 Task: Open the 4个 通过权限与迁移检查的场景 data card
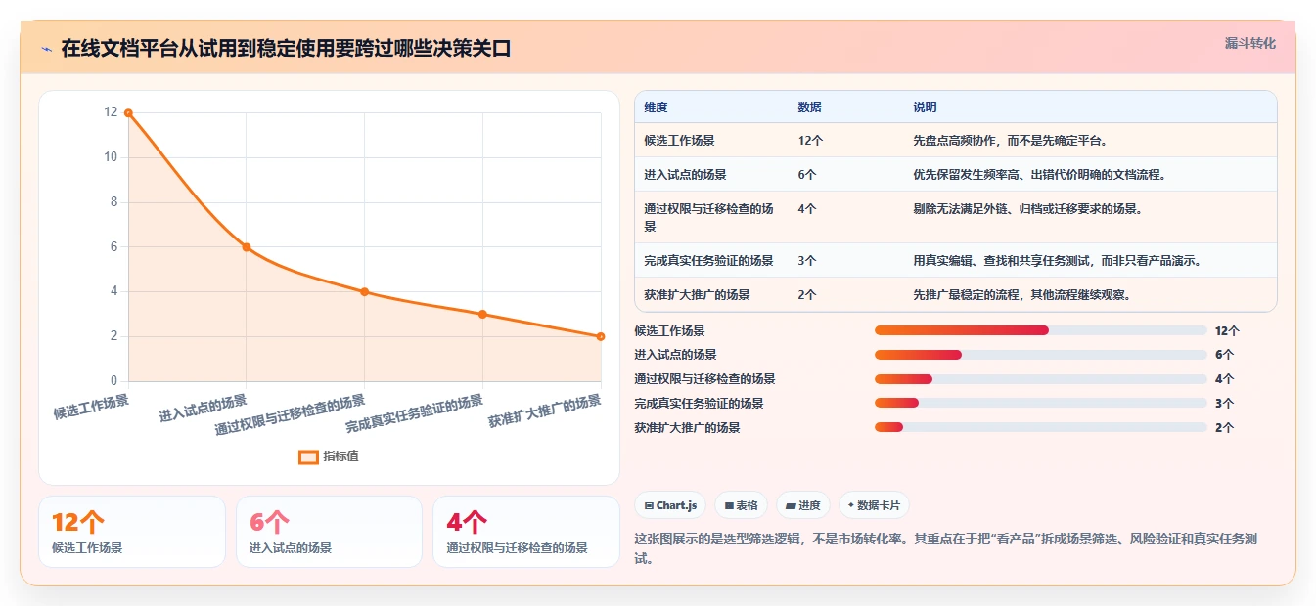(x=526, y=532)
